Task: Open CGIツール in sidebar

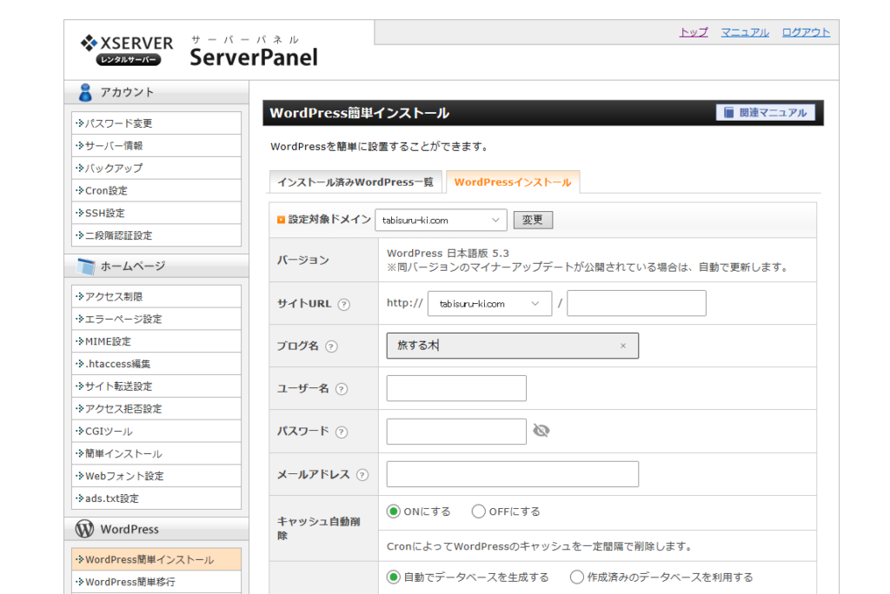Action: 156,432
